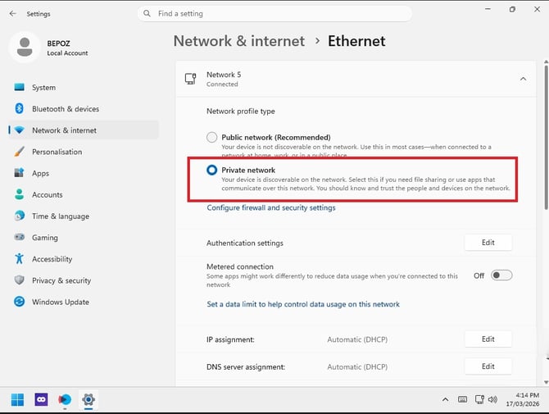549x414 pixels.
Task: Open the Gaming controller icon
Action: (x=20, y=237)
